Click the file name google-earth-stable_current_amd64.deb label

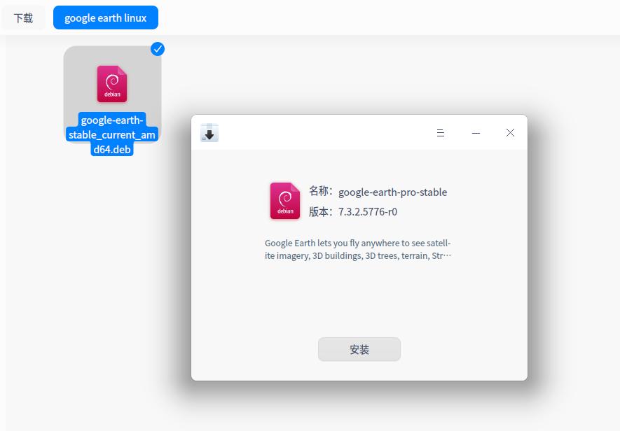(x=112, y=135)
